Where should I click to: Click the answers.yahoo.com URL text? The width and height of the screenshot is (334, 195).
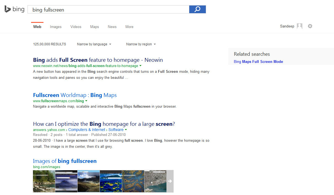49,130
